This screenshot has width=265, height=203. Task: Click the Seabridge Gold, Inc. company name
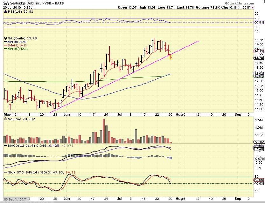click(25, 3)
